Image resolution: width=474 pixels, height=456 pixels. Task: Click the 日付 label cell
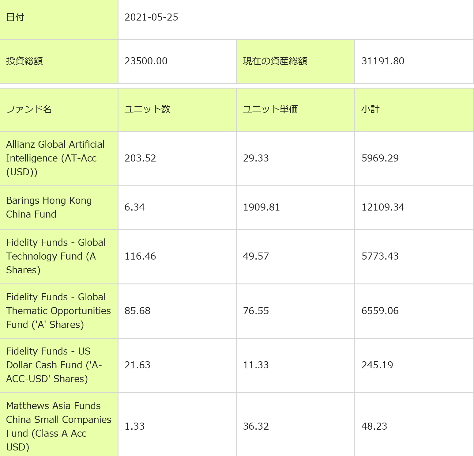pyautogui.click(x=15, y=17)
